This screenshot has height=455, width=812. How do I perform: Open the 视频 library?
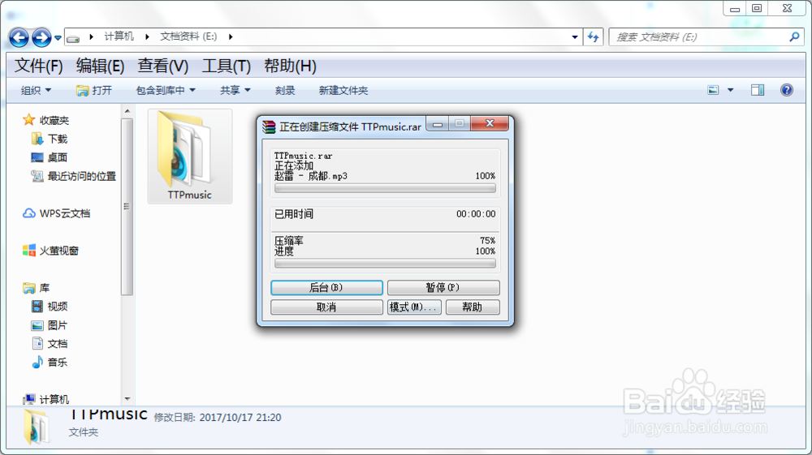point(50,307)
